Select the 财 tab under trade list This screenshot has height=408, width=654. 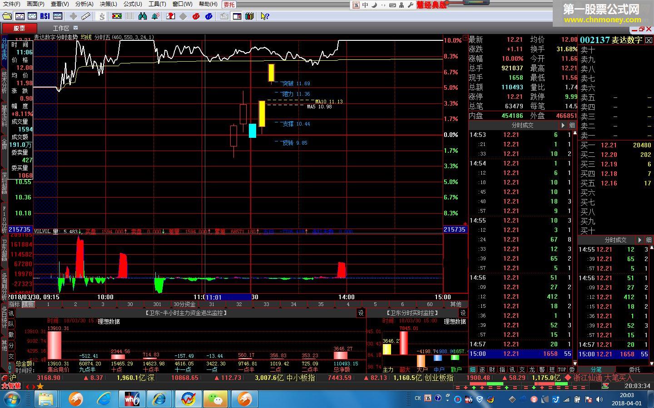pos(492,369)
